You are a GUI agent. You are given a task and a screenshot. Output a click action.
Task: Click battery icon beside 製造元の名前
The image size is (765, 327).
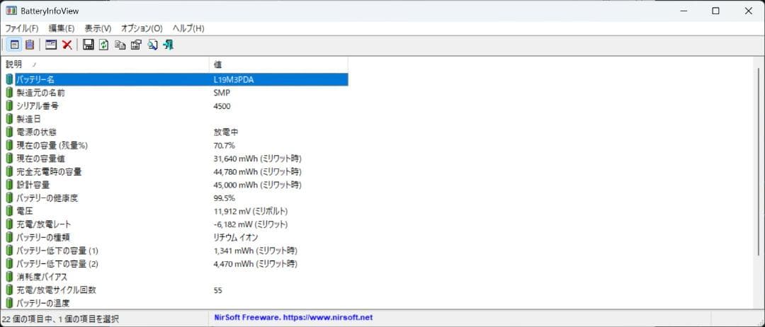pos(9,93)
